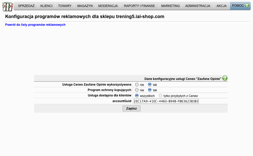Select 'tak' for Usługa Ceneo Zaufane Opinie wykorzystywana
The width and height of the screenshot is (253, 156).
pyautogui.click(x=150, y=85)
